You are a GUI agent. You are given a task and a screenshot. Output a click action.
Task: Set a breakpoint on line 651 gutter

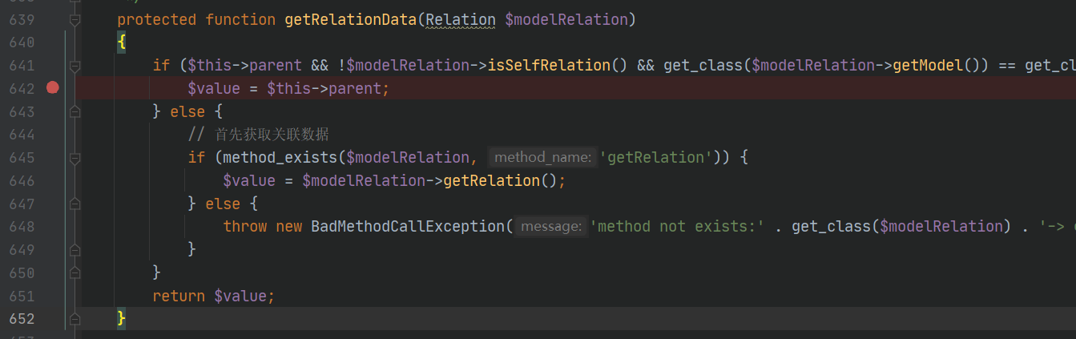(53, 297)
